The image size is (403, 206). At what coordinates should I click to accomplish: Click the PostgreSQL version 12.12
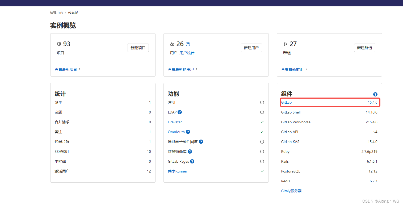click(x=373, y=171)
